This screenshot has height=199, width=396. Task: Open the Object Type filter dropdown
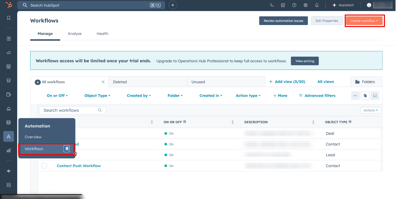(97, 95)
